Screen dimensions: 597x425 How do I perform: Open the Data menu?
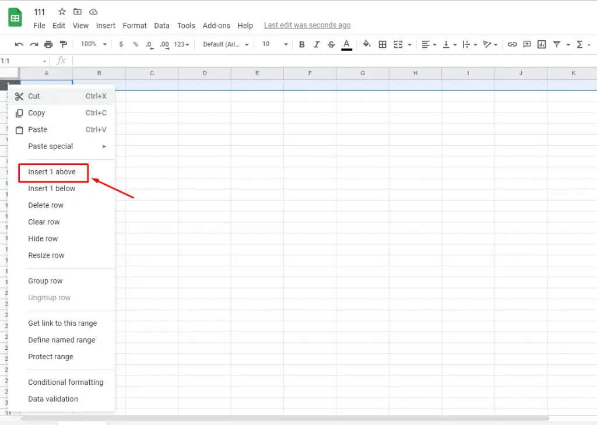coord(162,26)
